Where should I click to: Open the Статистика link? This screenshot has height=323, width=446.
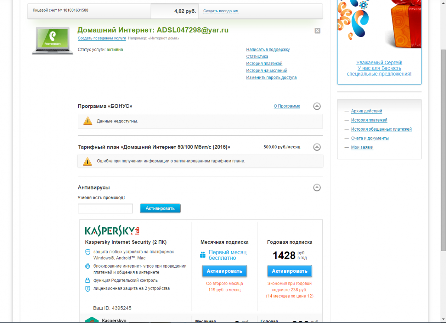coord(257,57)
